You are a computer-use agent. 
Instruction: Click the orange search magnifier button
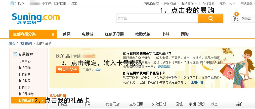click(x=210, y=18)
